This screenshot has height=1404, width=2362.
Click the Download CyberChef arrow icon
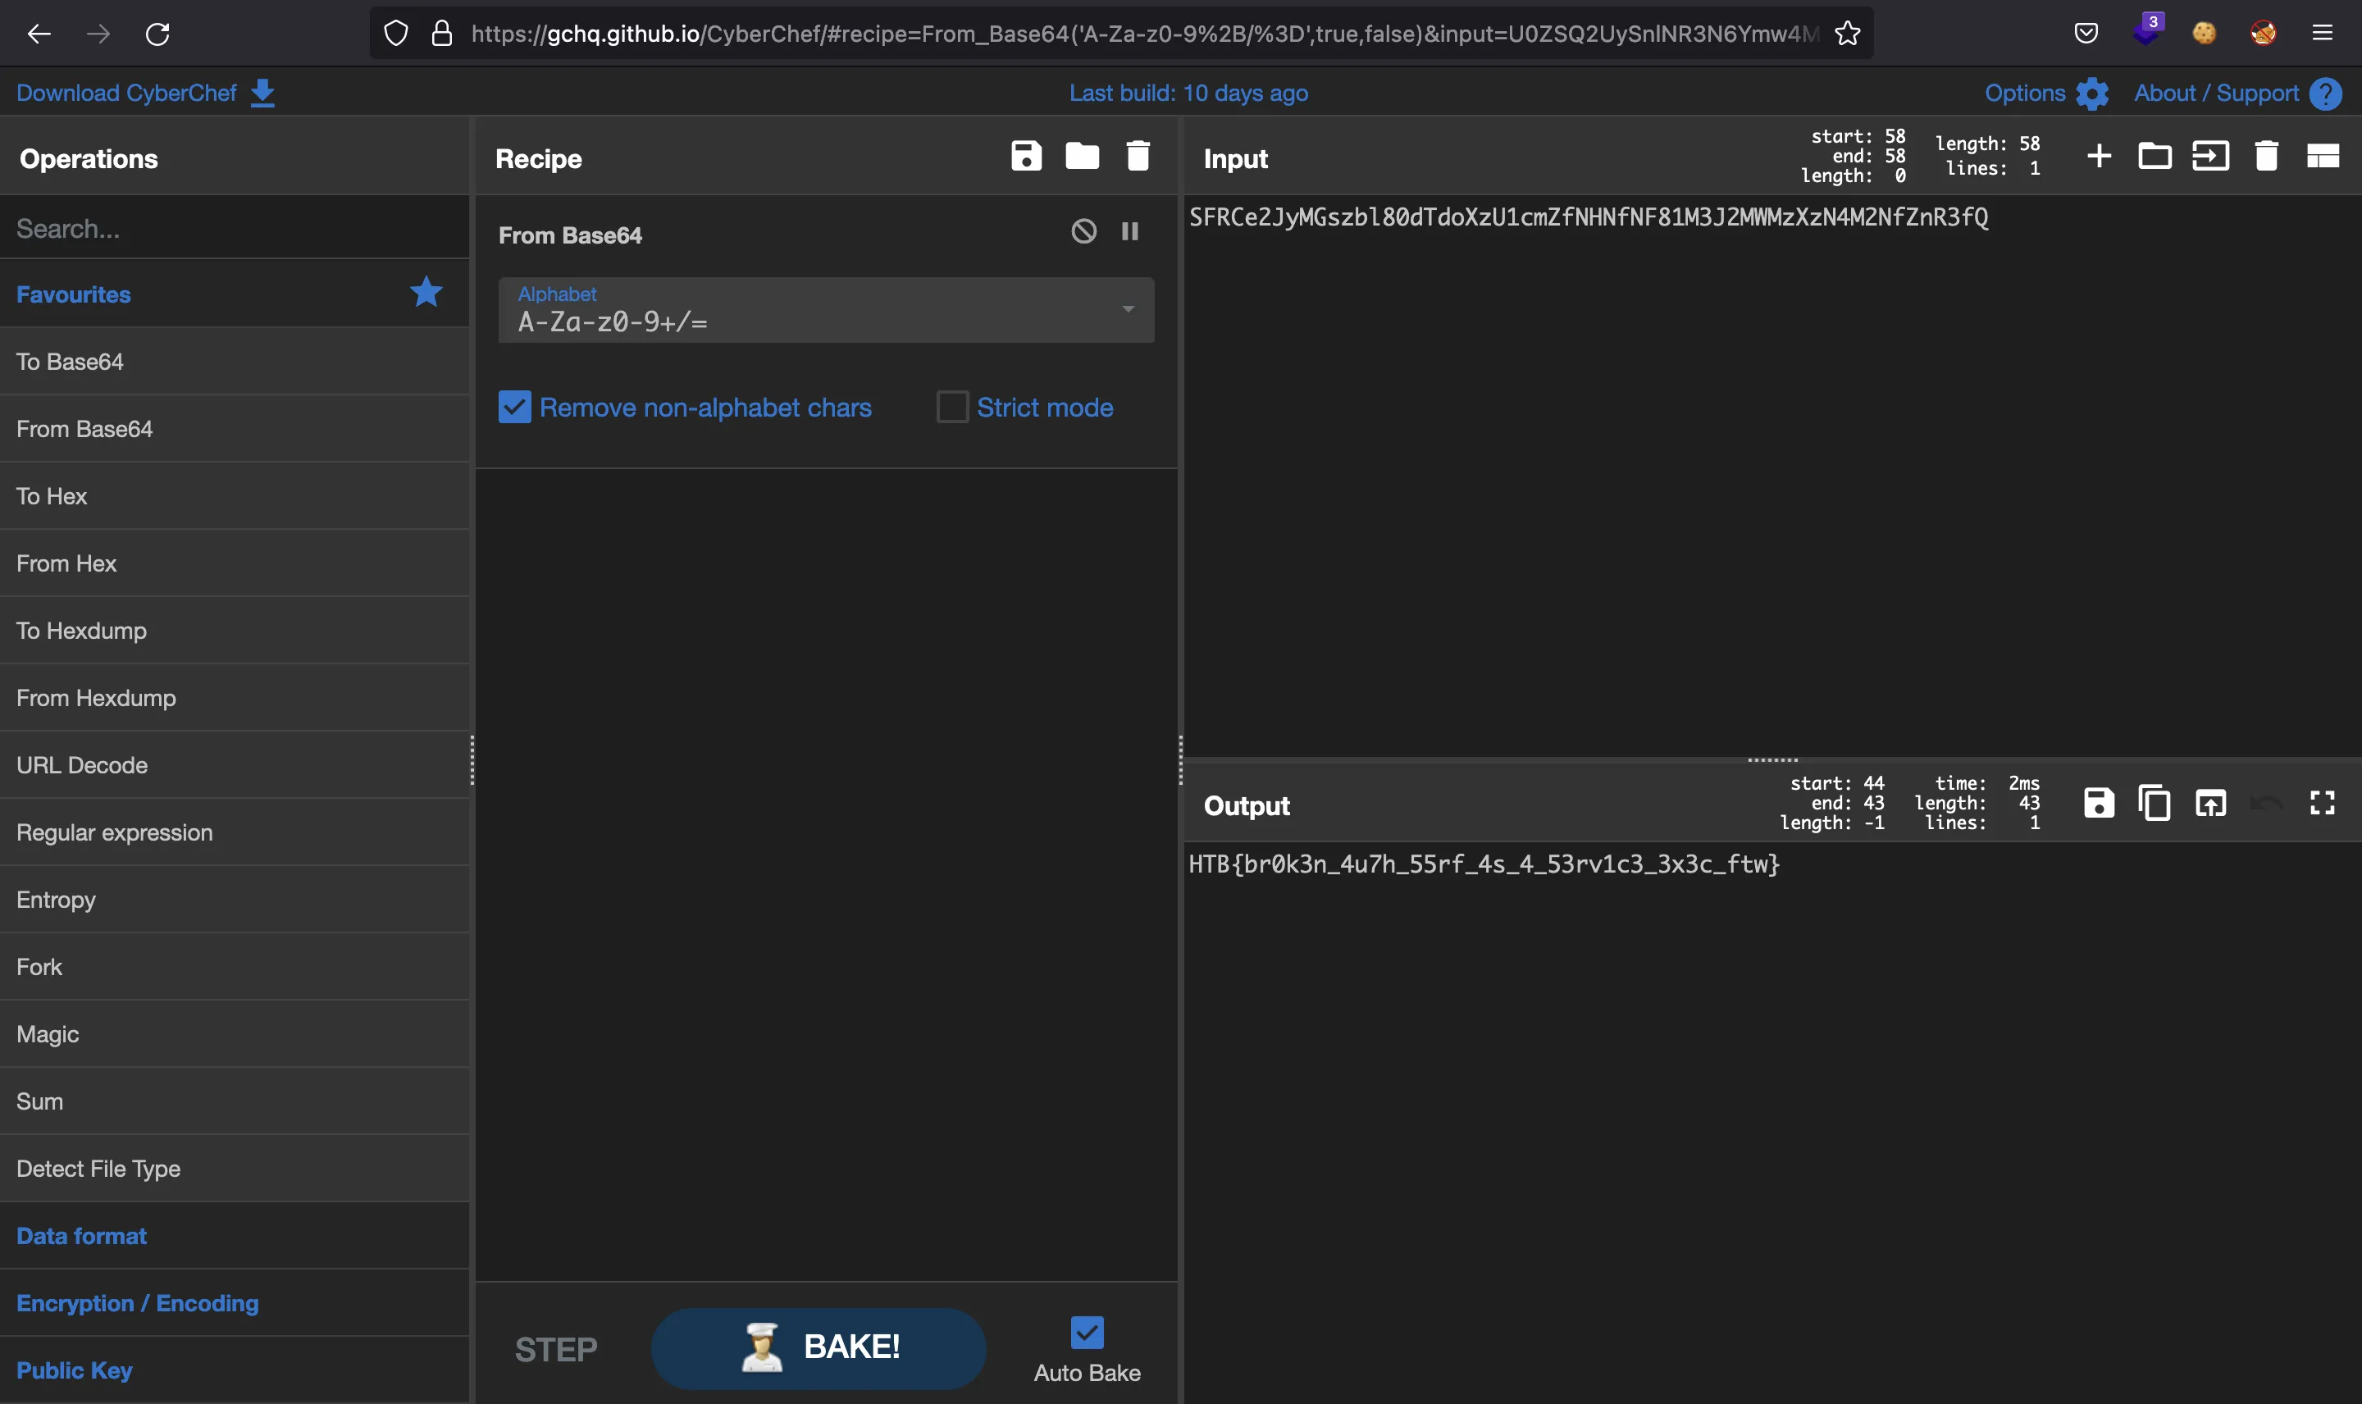(x=263, y=93)
